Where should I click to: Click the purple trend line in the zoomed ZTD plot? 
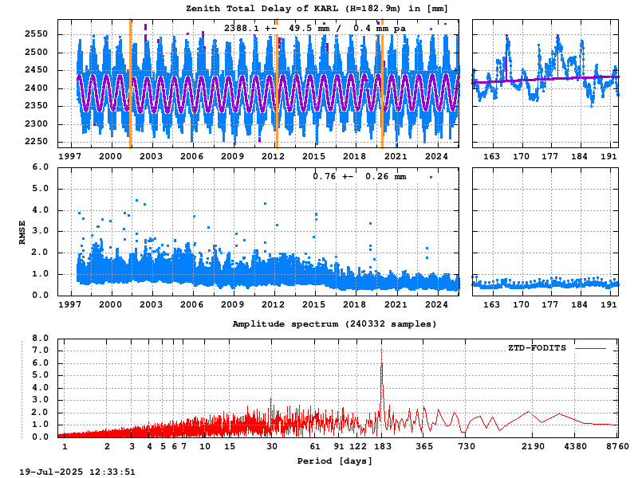tap(545, 79)
